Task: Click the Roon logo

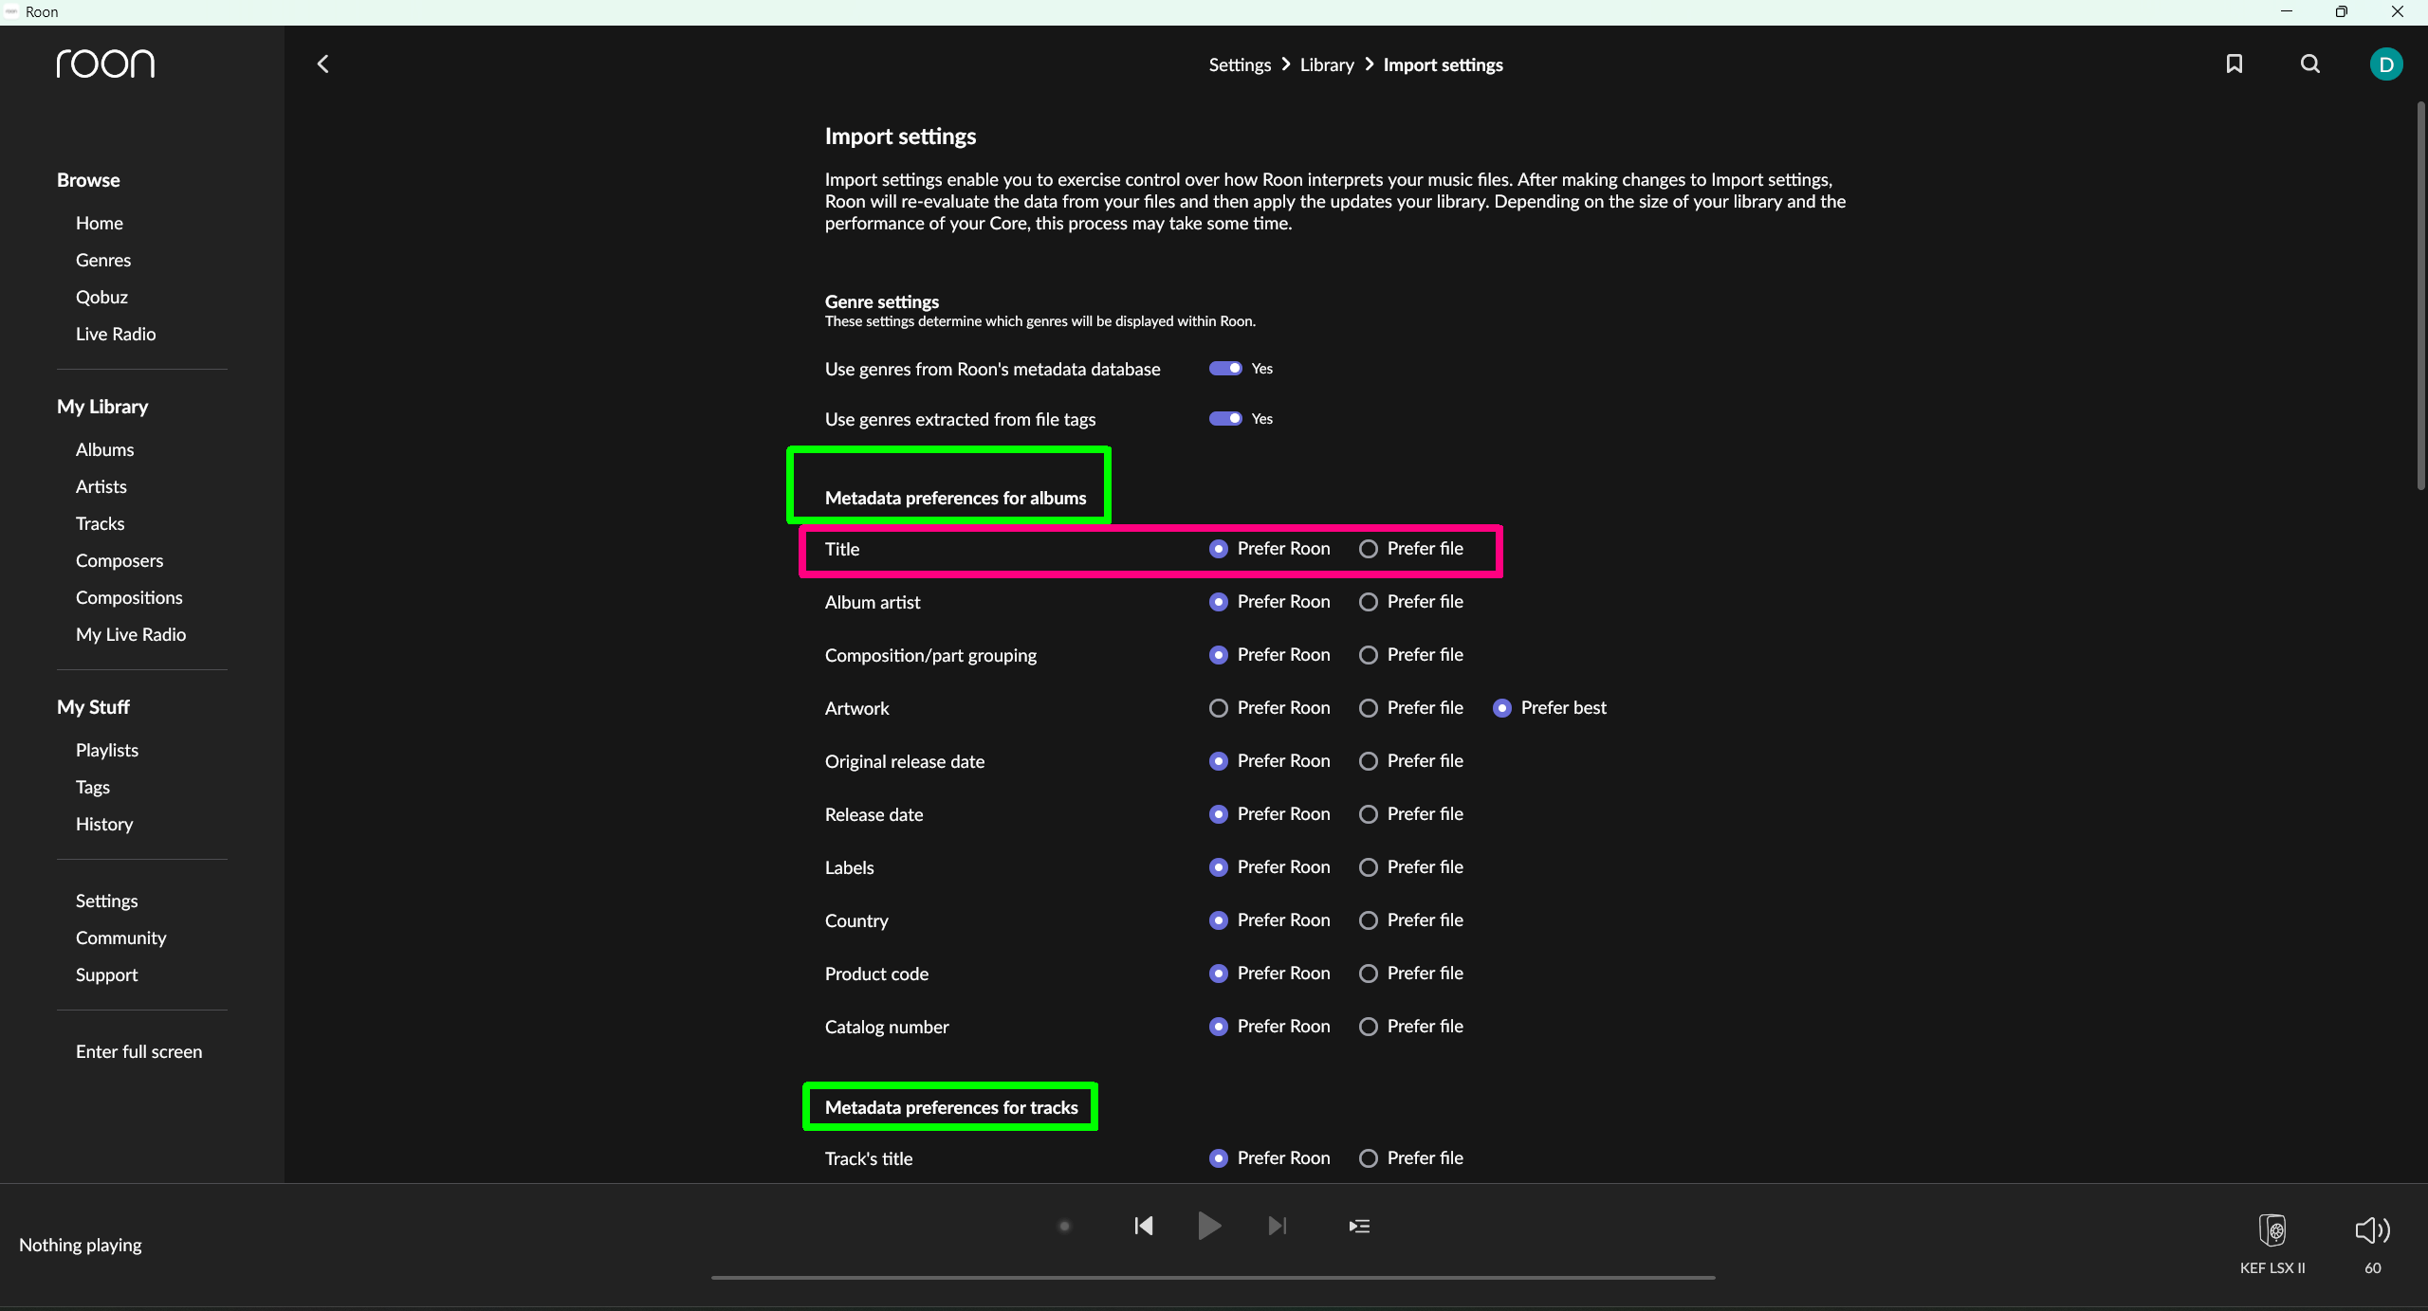Action: click(105, 64)
